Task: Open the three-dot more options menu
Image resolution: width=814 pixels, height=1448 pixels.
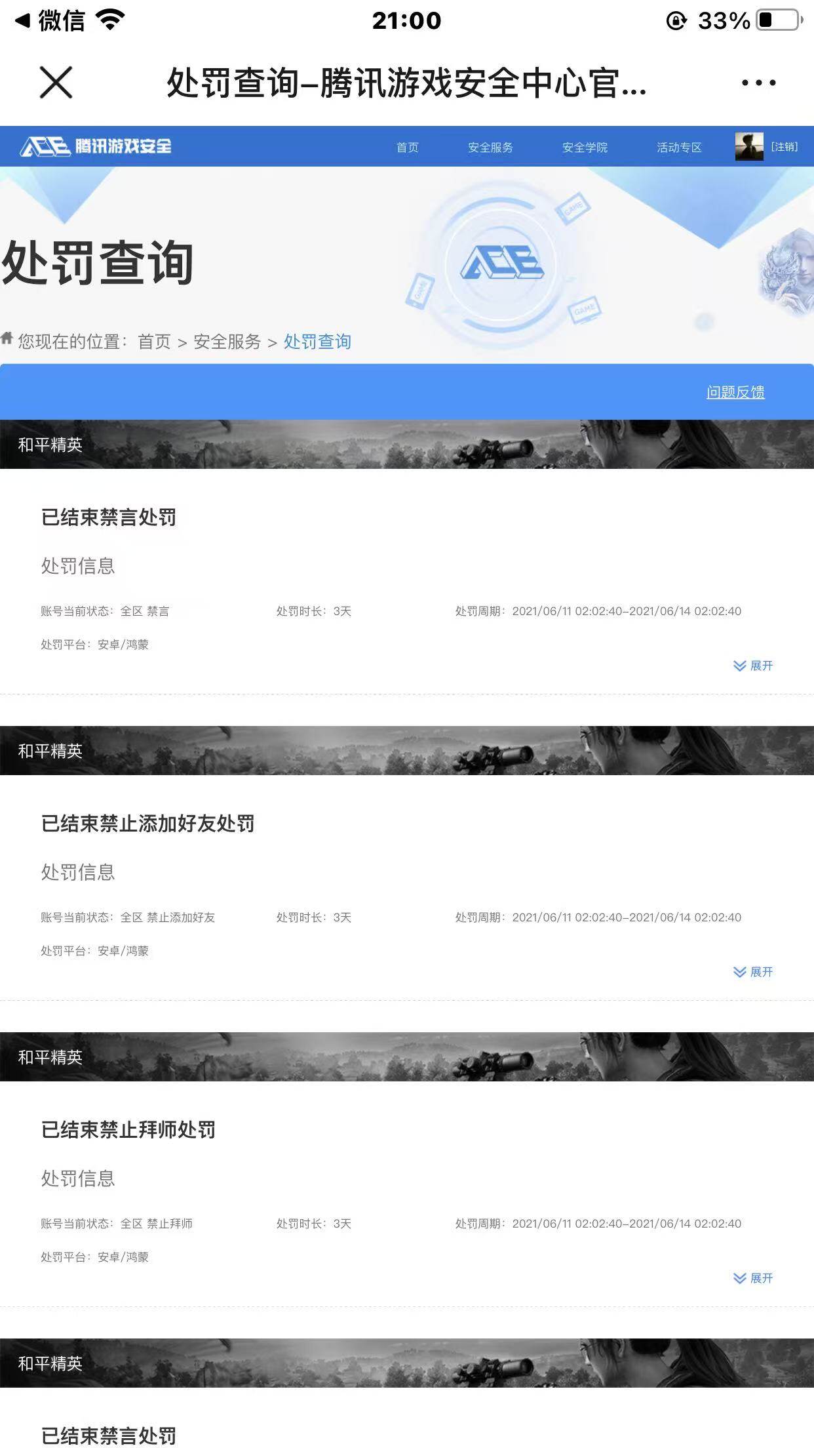Action: click(758, 83)
